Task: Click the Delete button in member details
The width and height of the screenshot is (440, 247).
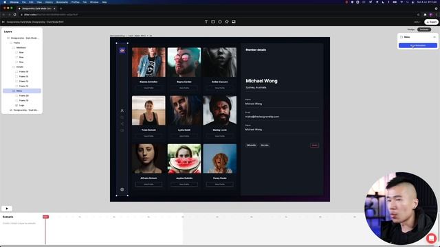Action: [x=315, y=145]
